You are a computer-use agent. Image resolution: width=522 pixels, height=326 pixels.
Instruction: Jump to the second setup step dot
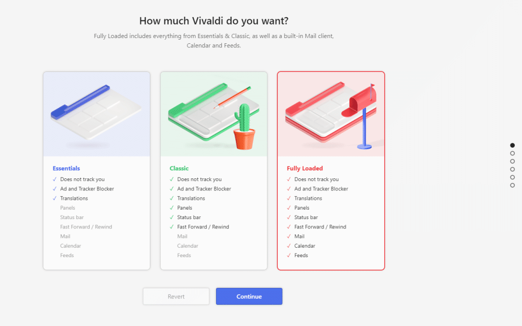click(x=513, y=153)
